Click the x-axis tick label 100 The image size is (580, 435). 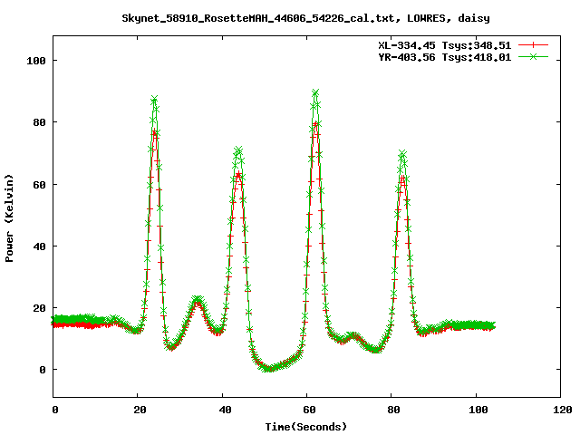tap(478, 410)
